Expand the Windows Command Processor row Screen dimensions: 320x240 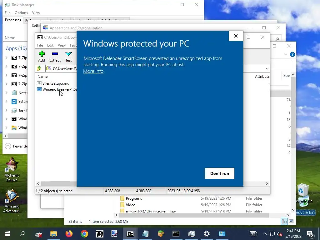pos(7,119)
